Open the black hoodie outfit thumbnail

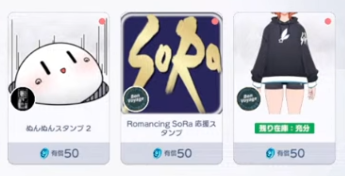click(x=284, y=63)
